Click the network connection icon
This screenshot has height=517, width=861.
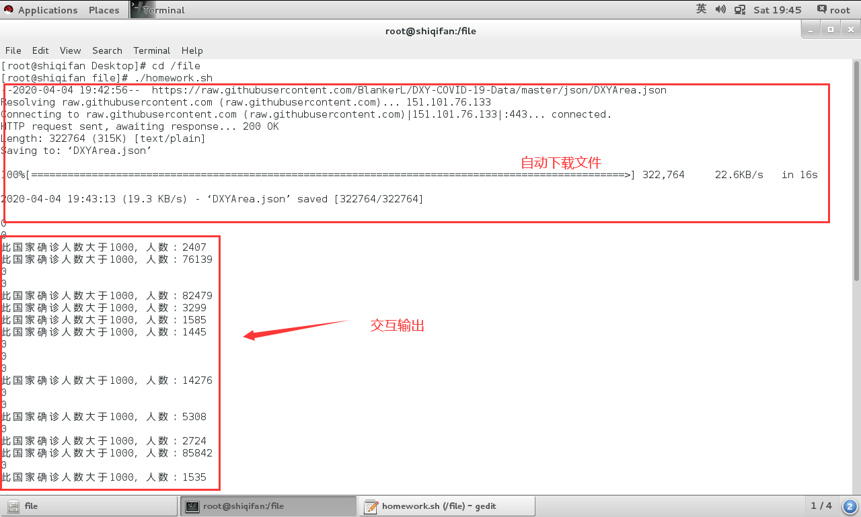(x=740, y=9)
